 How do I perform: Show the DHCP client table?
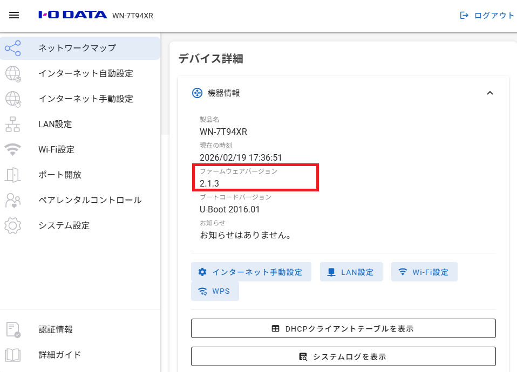point(344,328)
